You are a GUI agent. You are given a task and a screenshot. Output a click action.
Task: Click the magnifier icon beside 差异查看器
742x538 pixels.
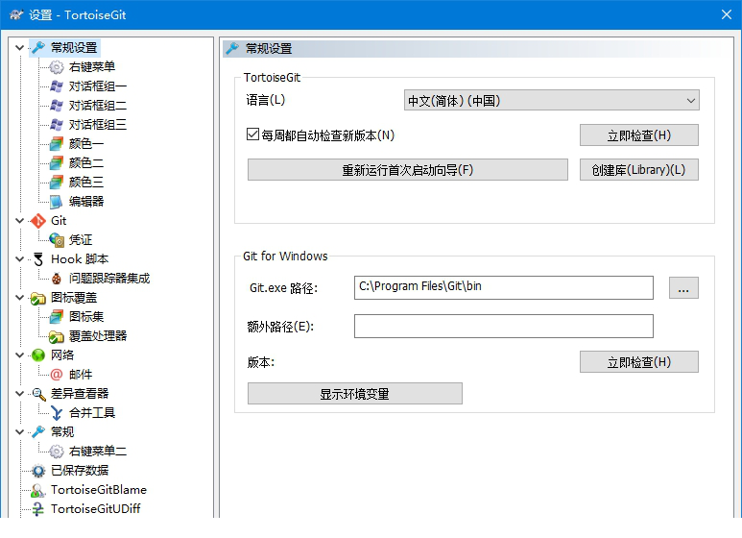pos(37,394)
